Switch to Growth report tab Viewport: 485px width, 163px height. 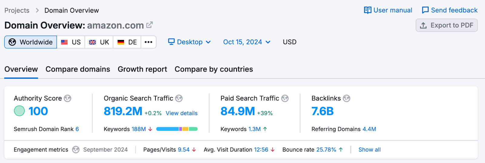click(142, 69)
